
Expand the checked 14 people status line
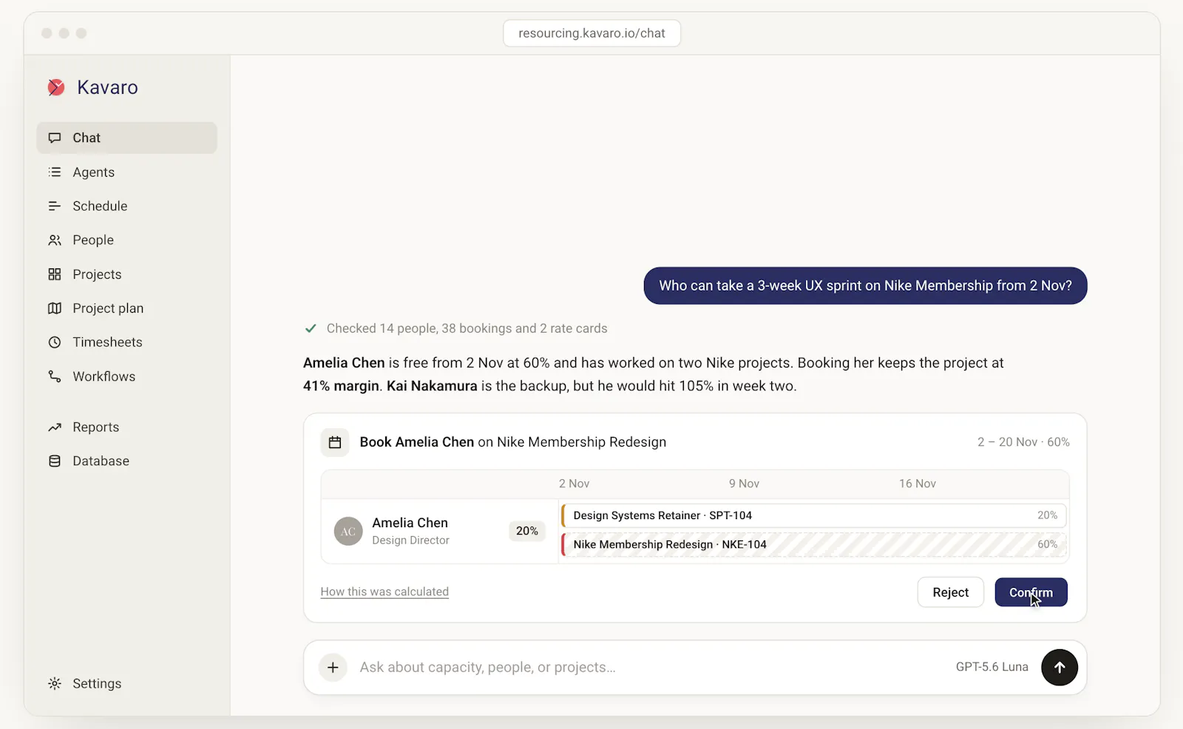[456, 328]
